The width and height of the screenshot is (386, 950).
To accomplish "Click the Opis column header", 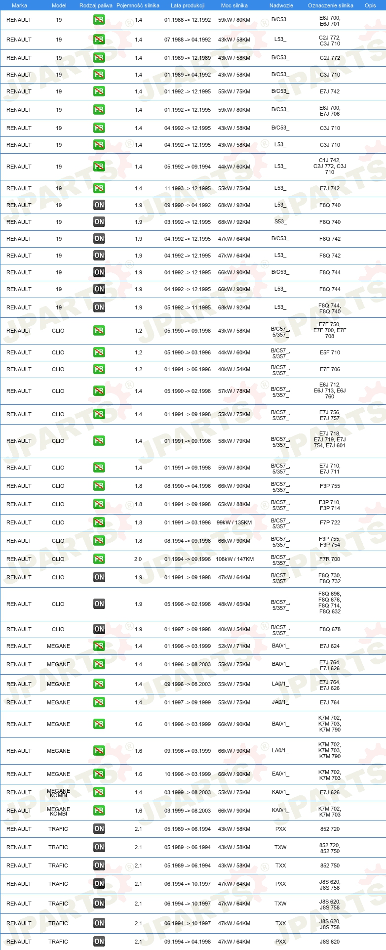I will point(370,5).
